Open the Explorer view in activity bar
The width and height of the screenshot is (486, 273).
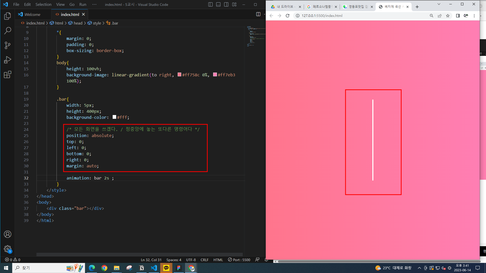[x=8, y=16]
